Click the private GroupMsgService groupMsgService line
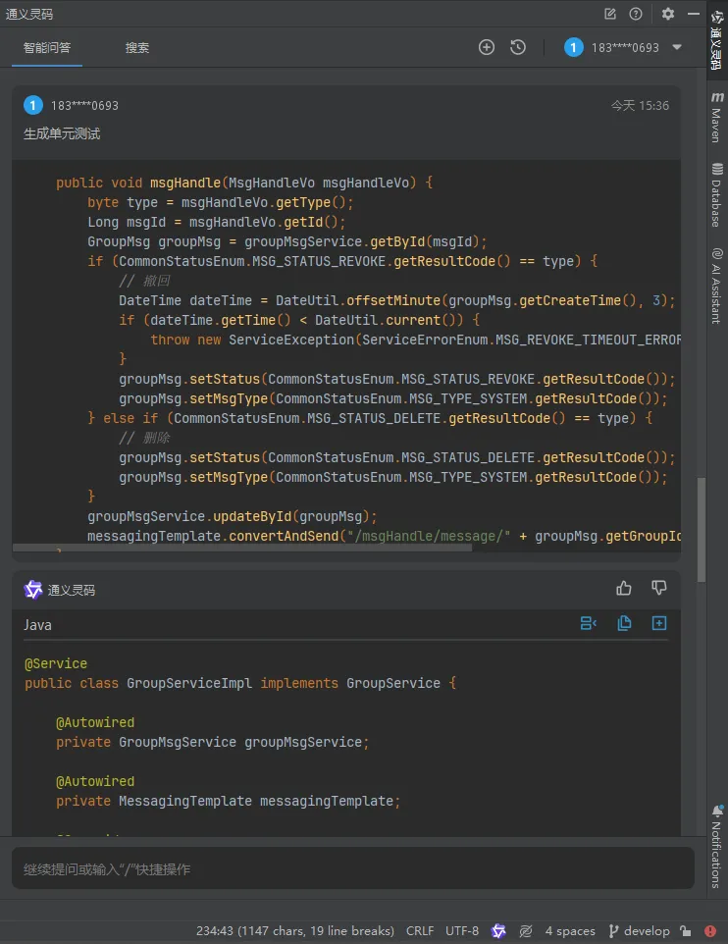This screenshot has width=728, height=944. click(x=213, y=742)
